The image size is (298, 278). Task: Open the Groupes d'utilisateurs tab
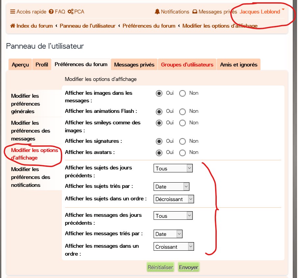[187, 65]
